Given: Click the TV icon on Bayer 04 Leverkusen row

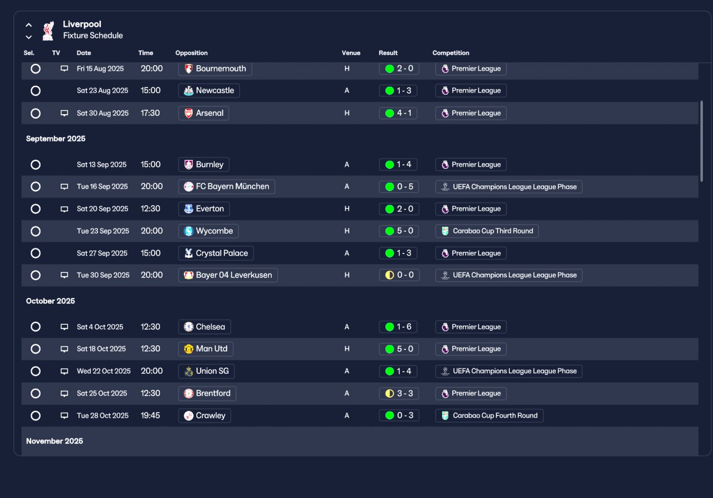Looking at the screenshot, I should 64,275.
